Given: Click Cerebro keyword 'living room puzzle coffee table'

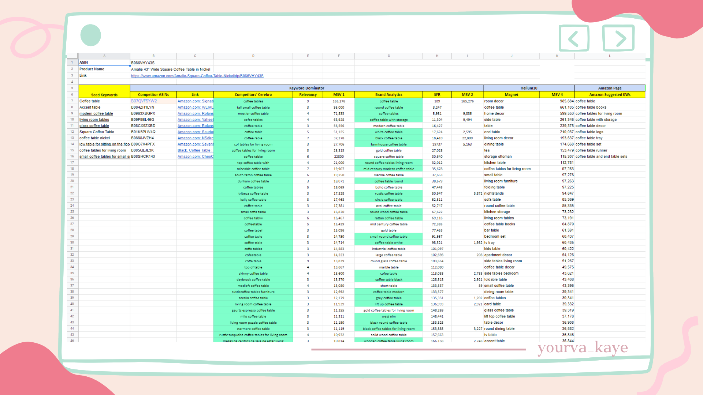Looking at the screenshot, I should click(253, 323).
